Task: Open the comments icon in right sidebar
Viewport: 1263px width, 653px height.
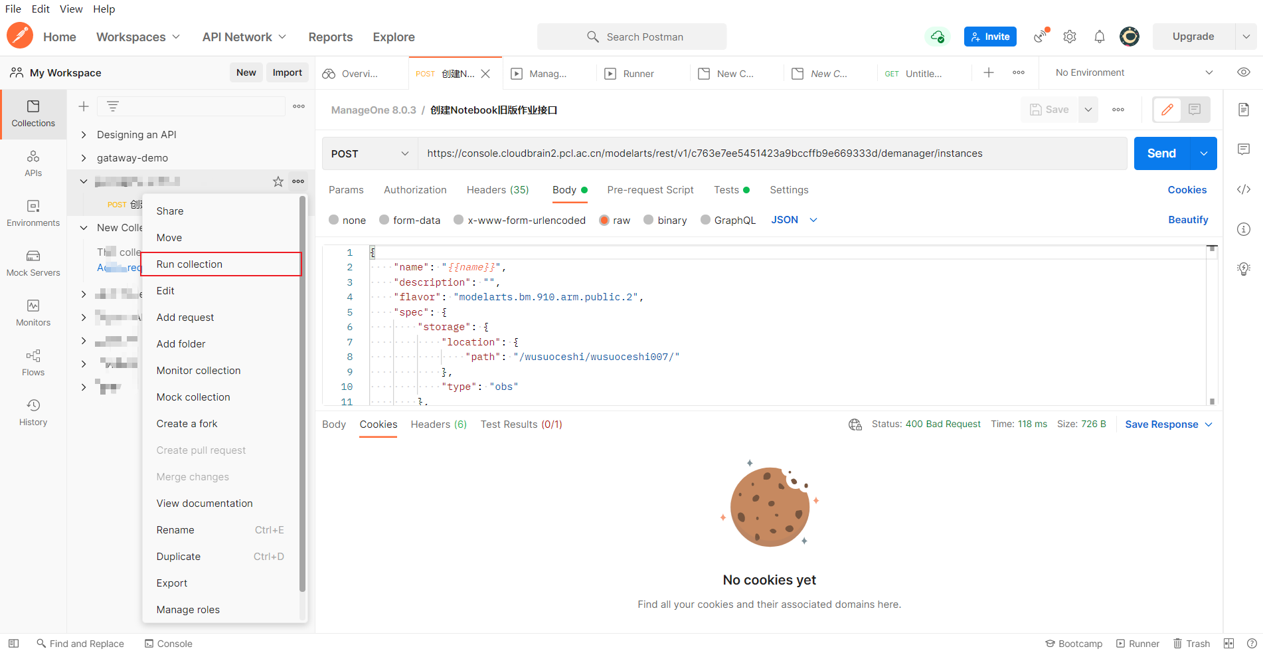Action: coord(1244,149)
